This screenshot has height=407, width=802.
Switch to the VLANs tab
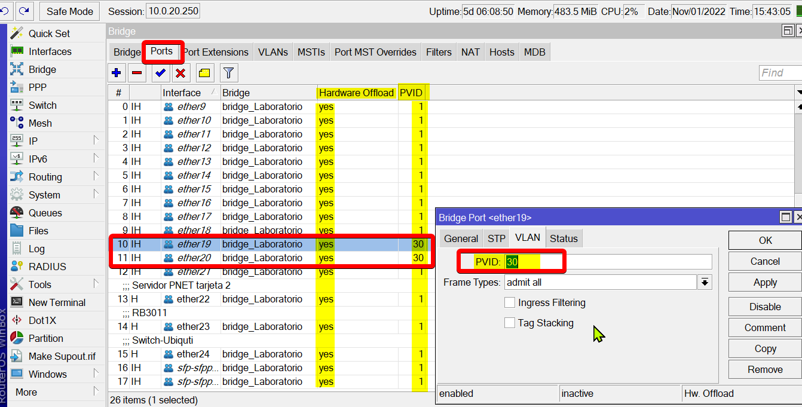pyautogui.click(x=273, y=52)
